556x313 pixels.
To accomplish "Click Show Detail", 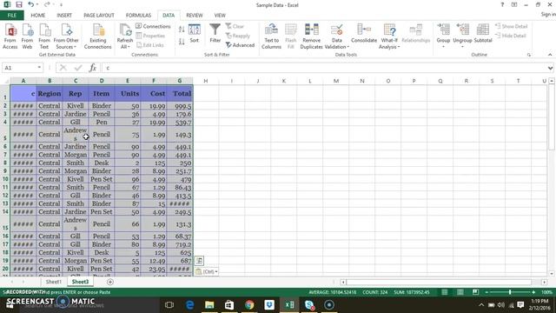I will point(512,26).
